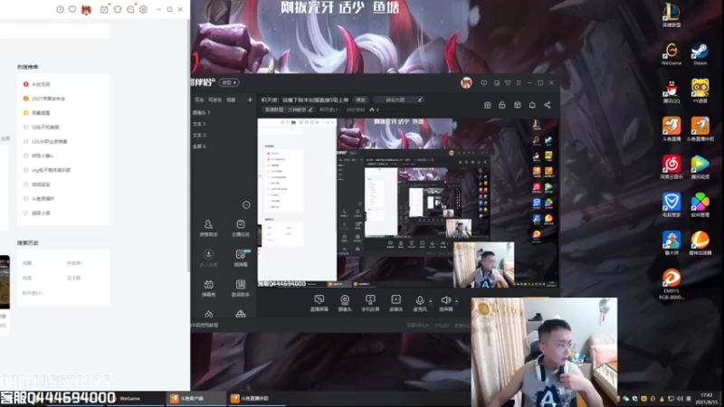Screen dimensions: 724x407
Task: Add a multimedia source in companion bottom bar
Action: [x=395, y=303]
